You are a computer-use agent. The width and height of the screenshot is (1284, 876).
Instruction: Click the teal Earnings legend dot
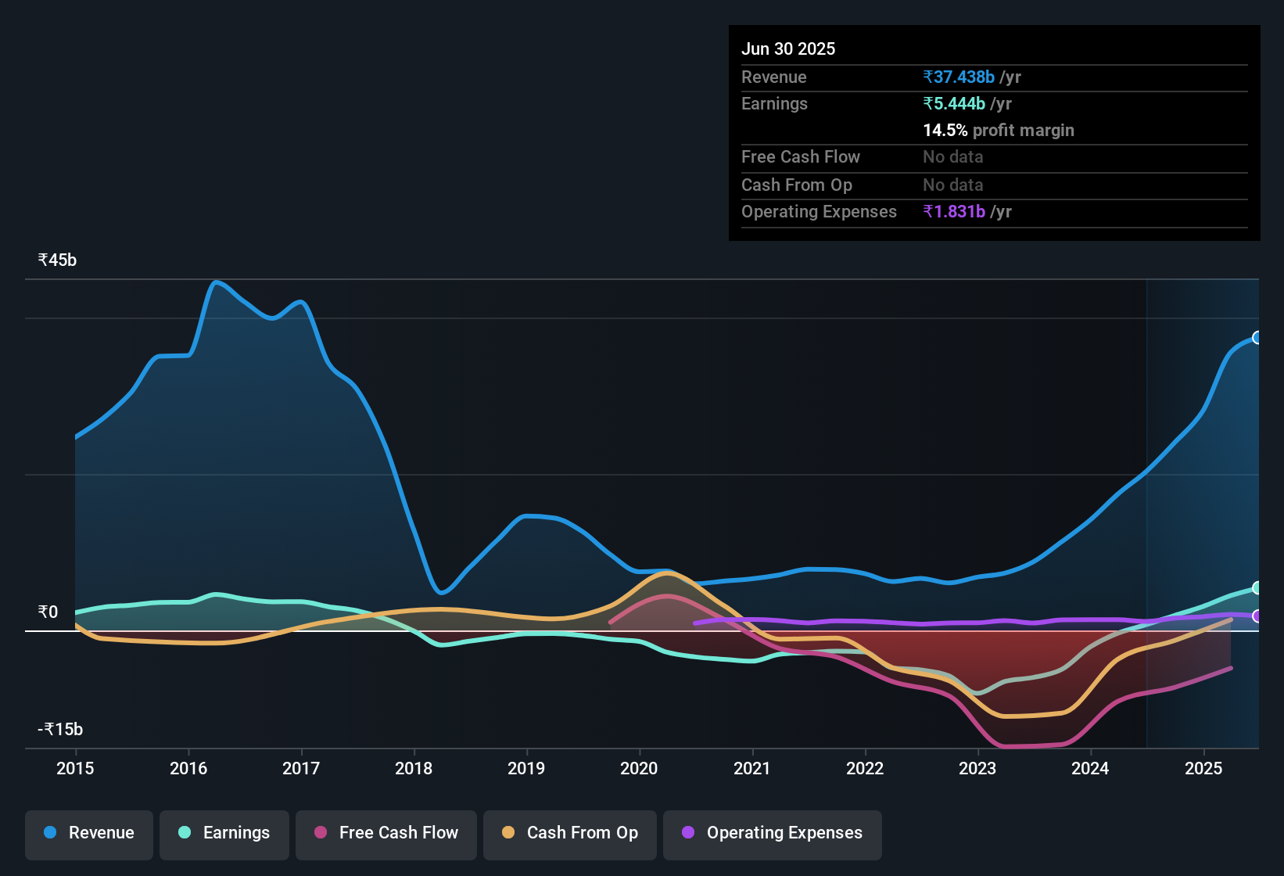[185, 833]
